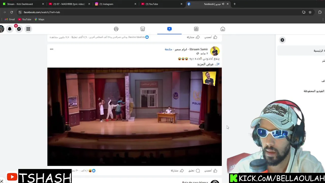The image size is (325, 183).
Task: Open the Facebook apps grid menu
Action: (28, 29)
